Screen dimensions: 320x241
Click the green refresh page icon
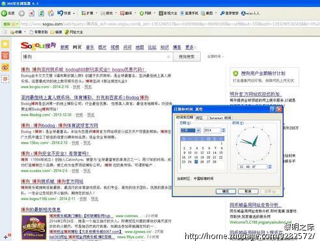41,13
